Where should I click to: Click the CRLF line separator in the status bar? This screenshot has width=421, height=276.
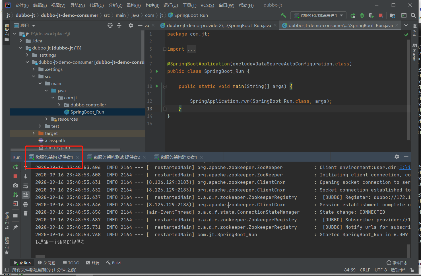[x=365, y=270]
